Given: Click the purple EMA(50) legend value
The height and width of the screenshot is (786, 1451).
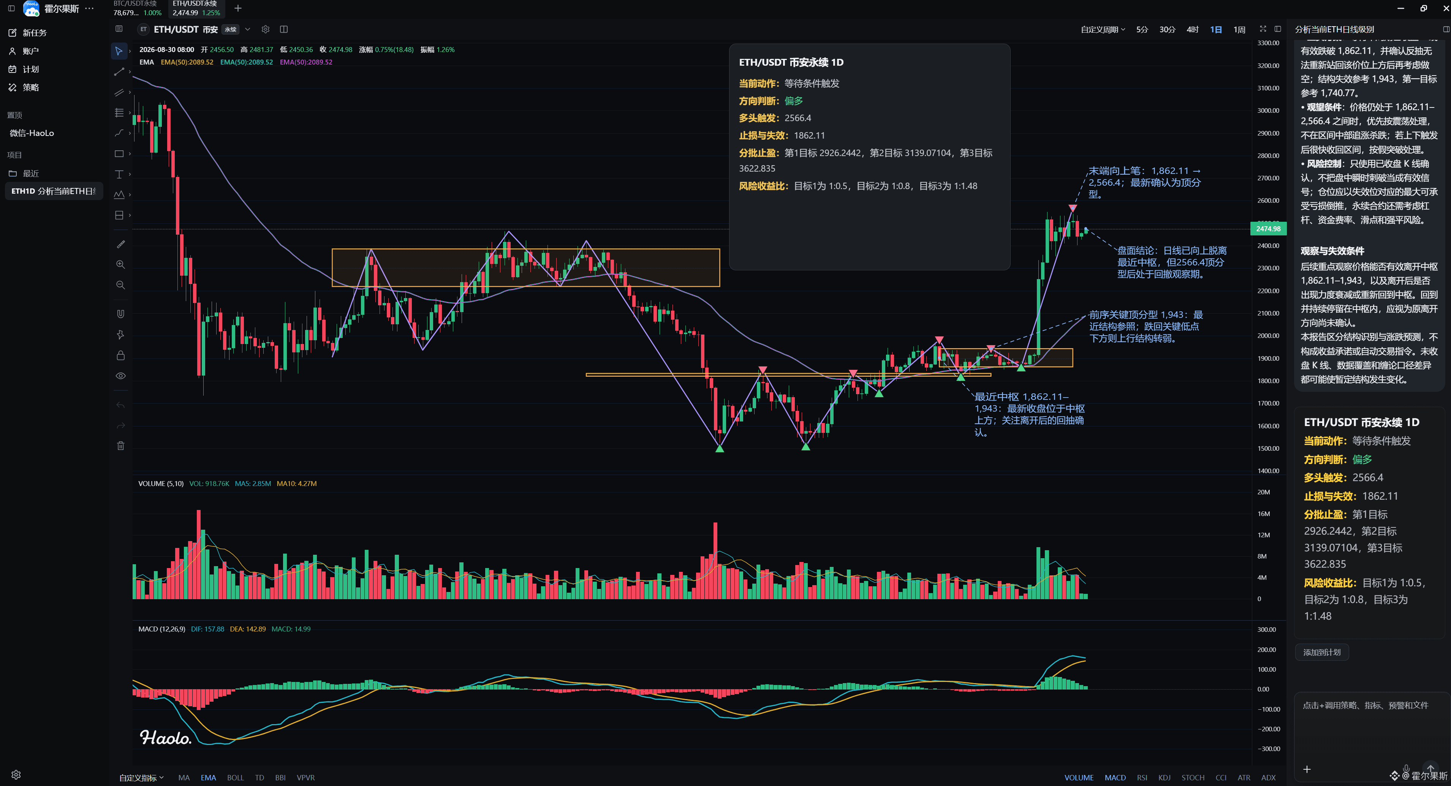Looking at the screenshot, I should pyautogui.click(x=306, y=62).
